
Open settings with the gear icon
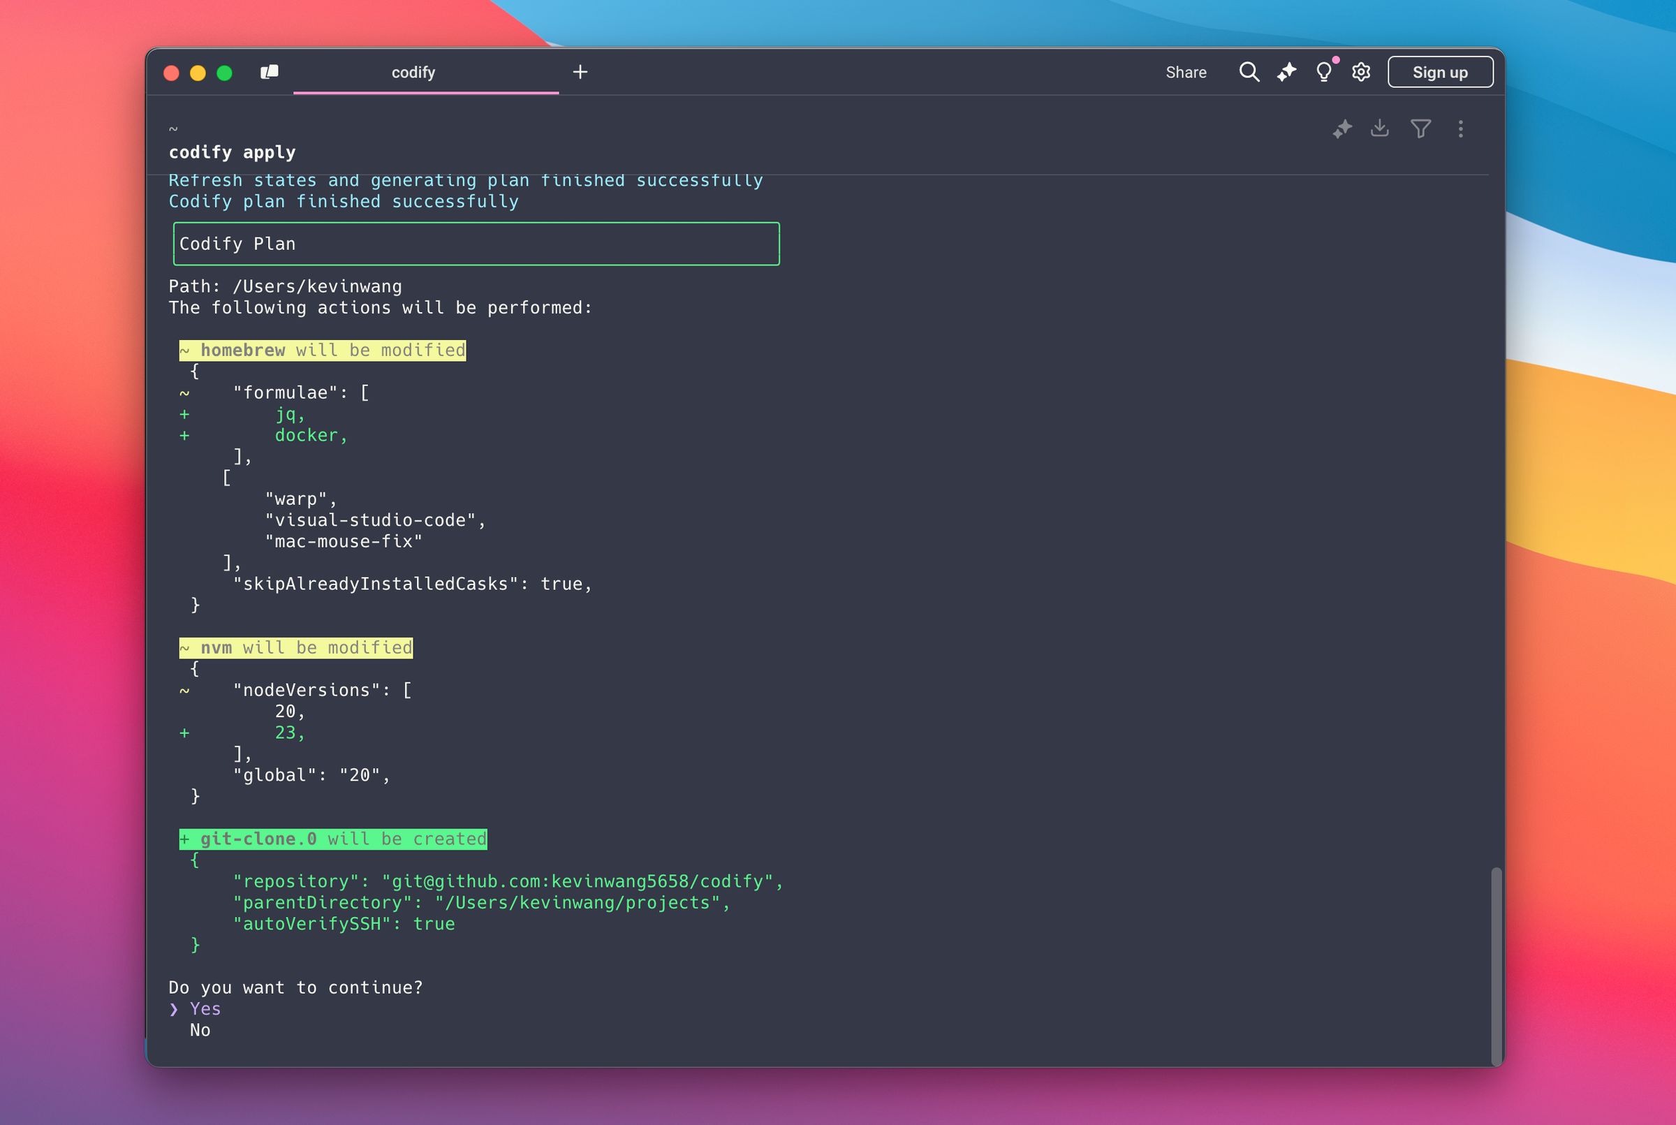pos(1360,72)
